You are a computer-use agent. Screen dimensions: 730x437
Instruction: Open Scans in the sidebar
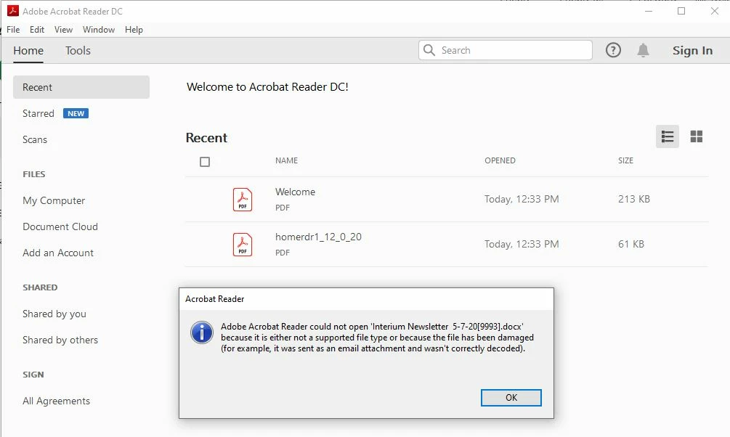pos(35,139)
